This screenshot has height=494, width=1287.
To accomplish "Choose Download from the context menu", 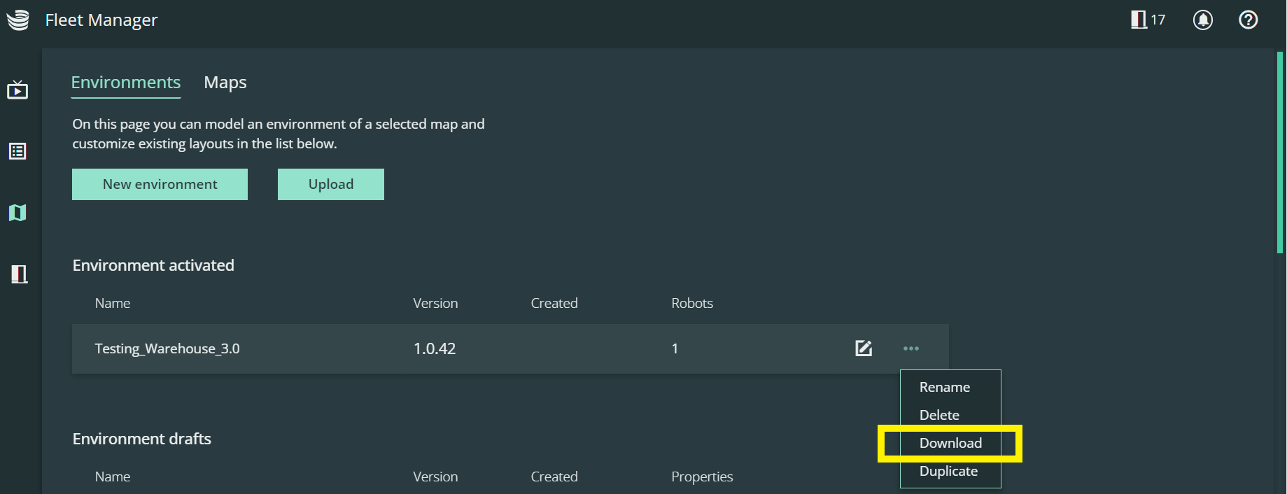I will pyautogui.click(x=950, y=443).
